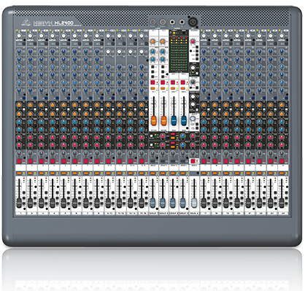Adjust the channel 17 fader
This screenshot has height=291, width=305.
tap(204, 203)
